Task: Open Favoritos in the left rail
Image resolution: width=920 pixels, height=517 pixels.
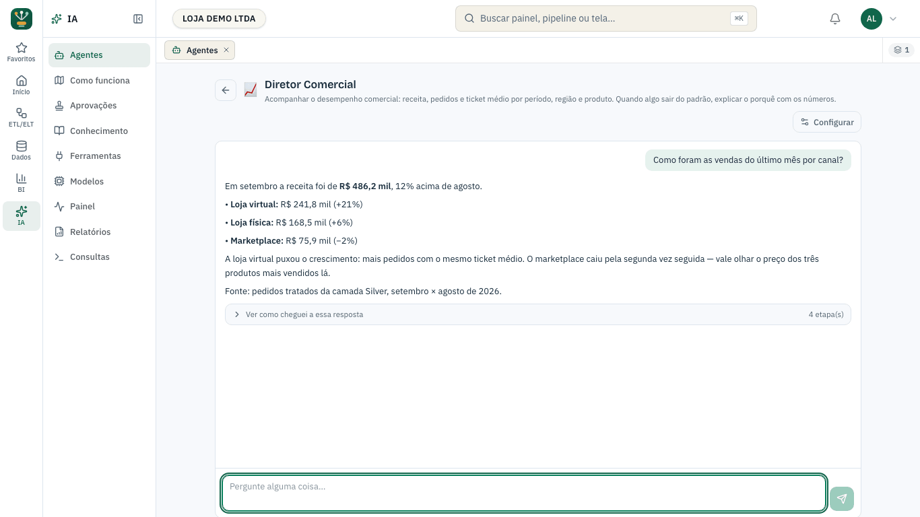Action: pyautogui.click(x=21, y=52)
